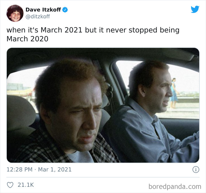Click the 12:28 PM timestamp
Image resolution: width=206 pixels, height=193 pixels.
(x=19, y=170)
